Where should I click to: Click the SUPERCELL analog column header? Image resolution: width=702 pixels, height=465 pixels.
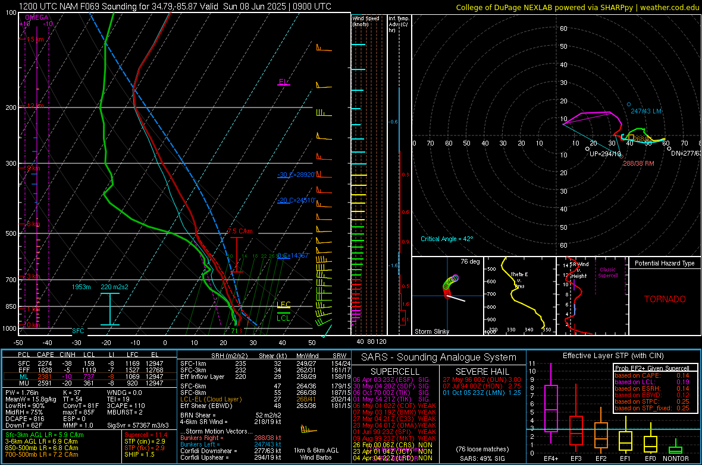[x=395, y=372]
